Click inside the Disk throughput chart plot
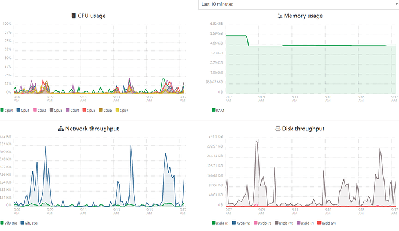Viewport: 399px width, 231px height. coord(311,172)
